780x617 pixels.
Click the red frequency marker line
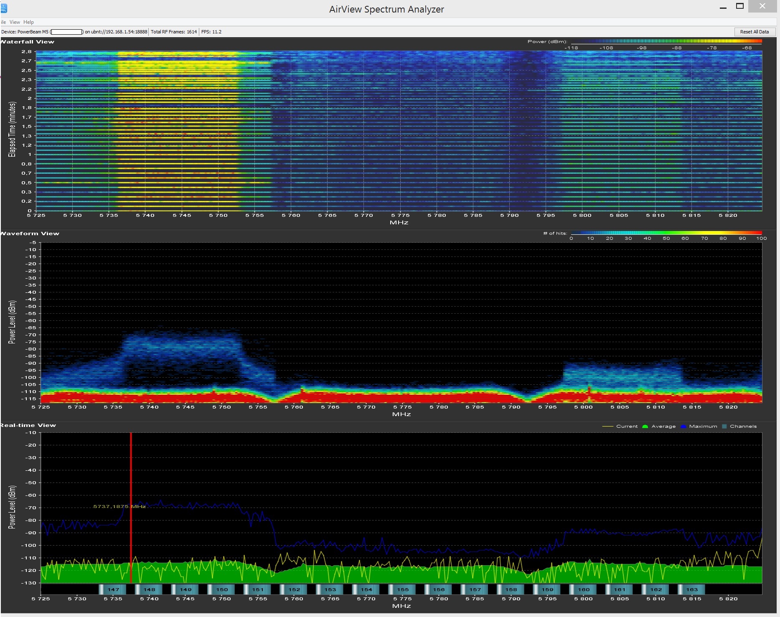pyautogui.click(x=131, y=543)
